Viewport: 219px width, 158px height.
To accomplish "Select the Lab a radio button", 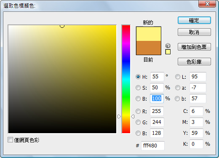I will [178, 88].
